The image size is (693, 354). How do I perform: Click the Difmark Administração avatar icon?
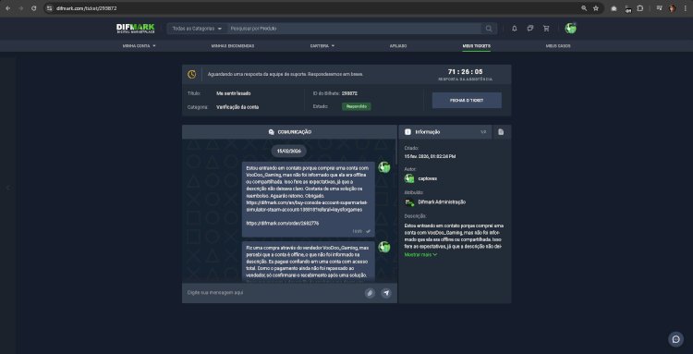[x=409, y=202]
